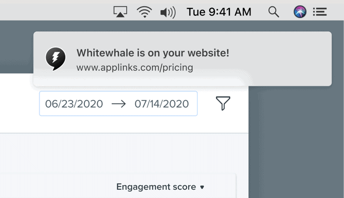Launch Siri from menu bar
Viewport: 344px width, 198px height.
click(300, 12)
